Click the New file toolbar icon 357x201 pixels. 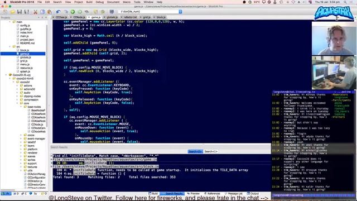coord(5,11)
